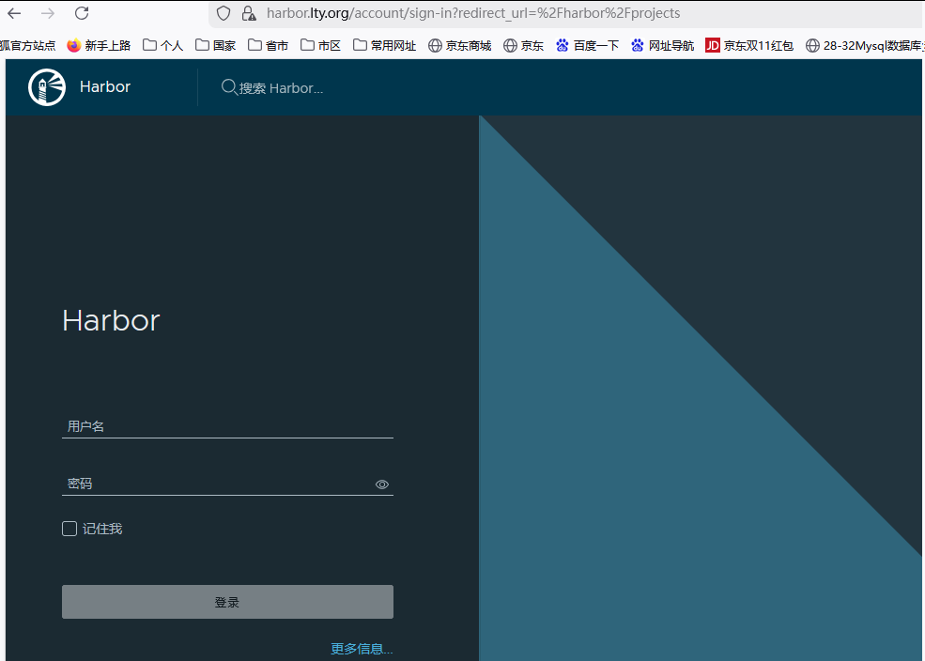Open the 常用网址 bookmarks folder
The image size is (925, 661).
384,45
